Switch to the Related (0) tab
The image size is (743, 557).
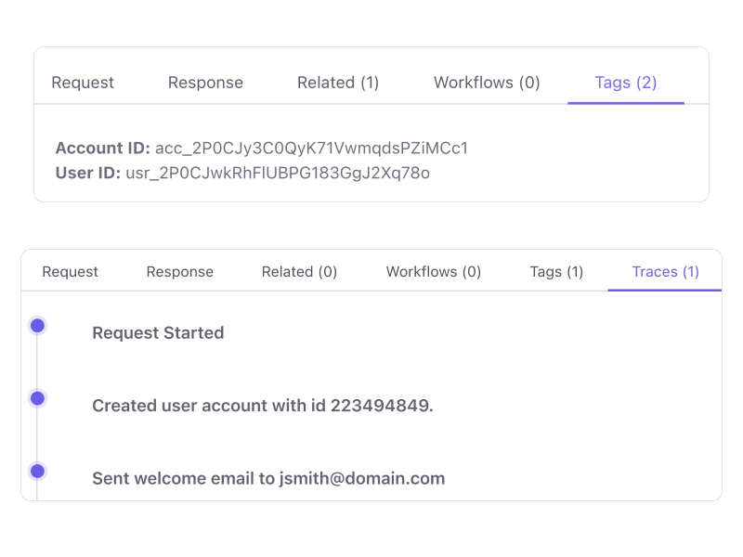point(299,272)
